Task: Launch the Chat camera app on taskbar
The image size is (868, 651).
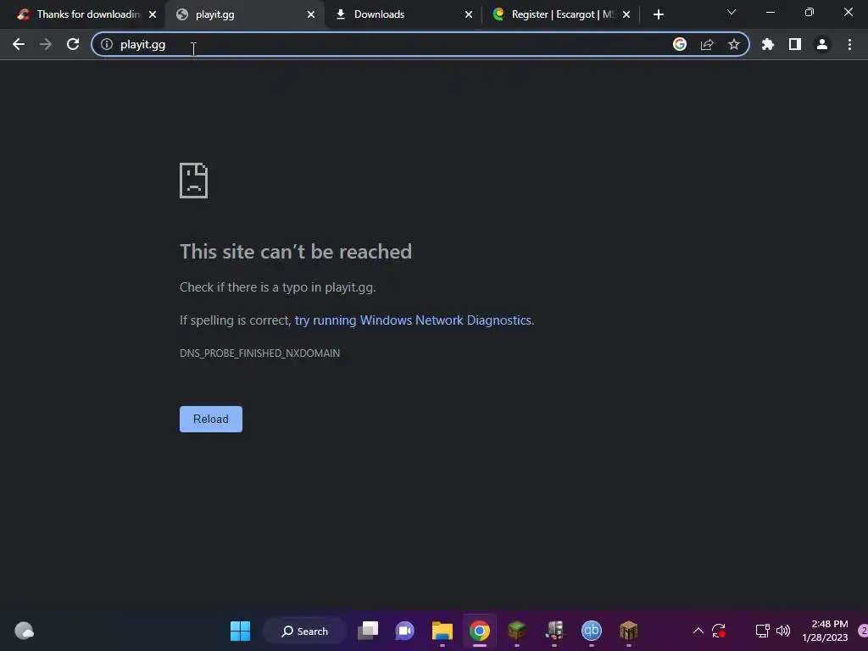Action: point(404,631)
